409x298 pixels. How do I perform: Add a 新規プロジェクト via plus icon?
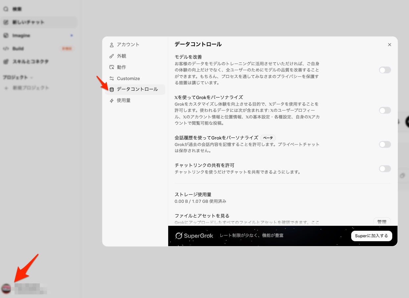(6, 88)
